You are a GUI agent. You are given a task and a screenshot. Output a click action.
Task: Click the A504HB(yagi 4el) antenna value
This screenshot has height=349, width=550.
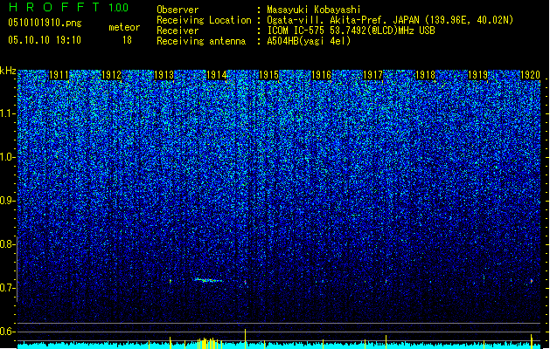point(309,41)
